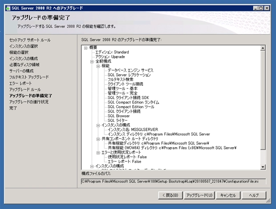The image size is (276, 209).
Task: Select インスタンス名: MSSQLSERVER row
Action: 133,130
